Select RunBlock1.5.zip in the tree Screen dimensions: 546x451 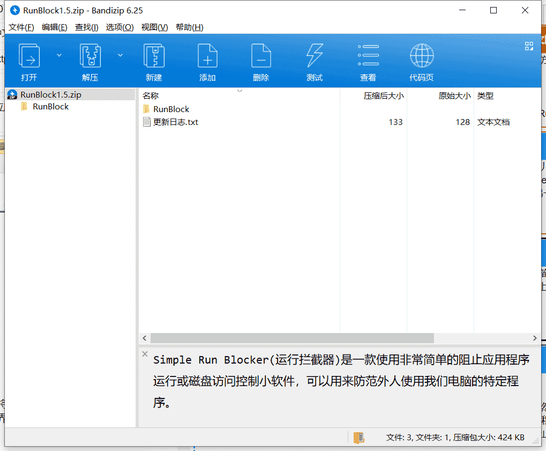click(x=71, y=94)
